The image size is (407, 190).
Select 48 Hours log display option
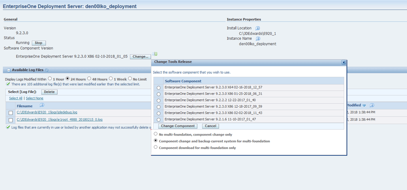point(89,78)
